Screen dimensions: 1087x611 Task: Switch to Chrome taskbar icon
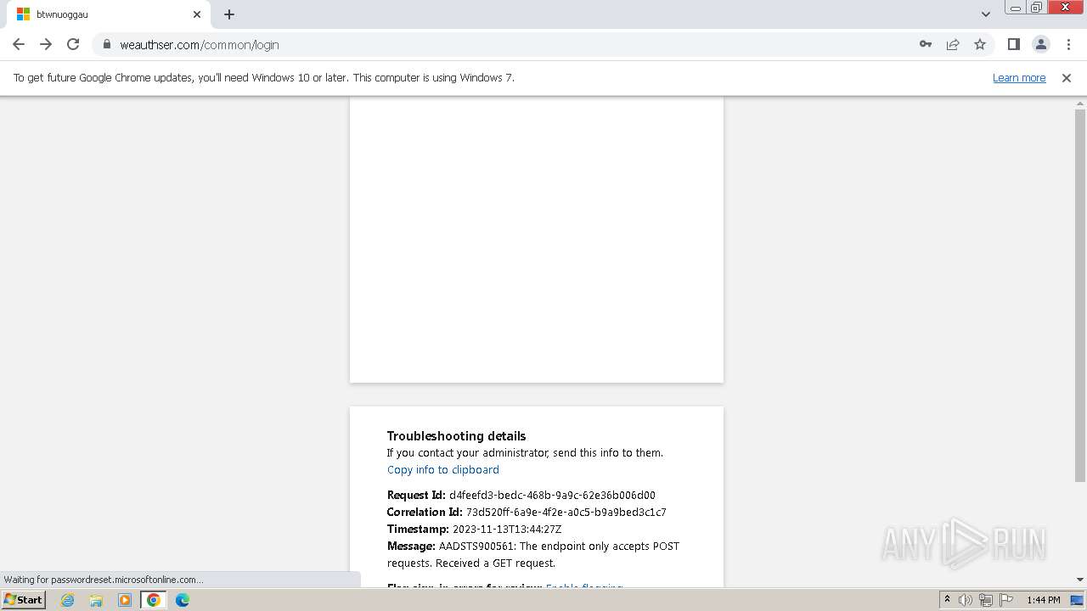[154, 600]
